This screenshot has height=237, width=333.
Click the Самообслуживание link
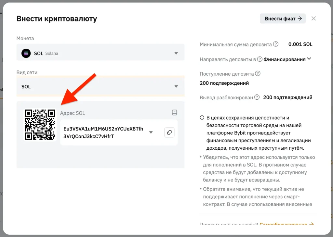pos(286,224)
